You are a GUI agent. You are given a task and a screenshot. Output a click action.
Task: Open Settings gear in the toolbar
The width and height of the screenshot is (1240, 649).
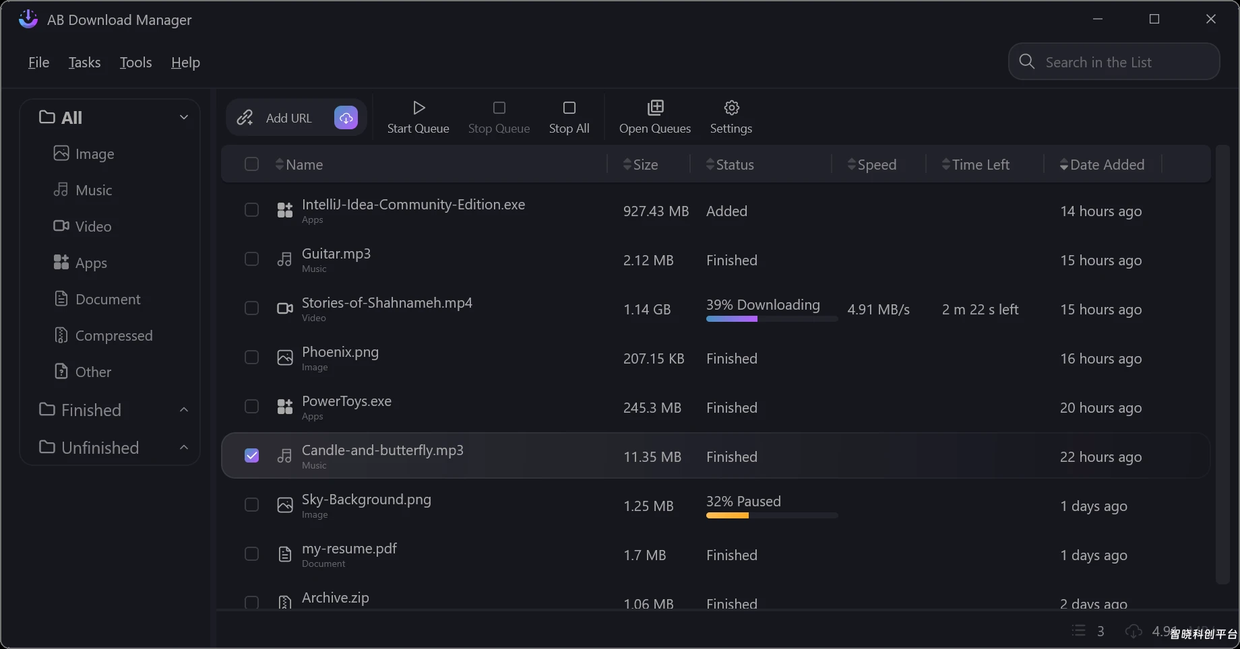point(731,108)
